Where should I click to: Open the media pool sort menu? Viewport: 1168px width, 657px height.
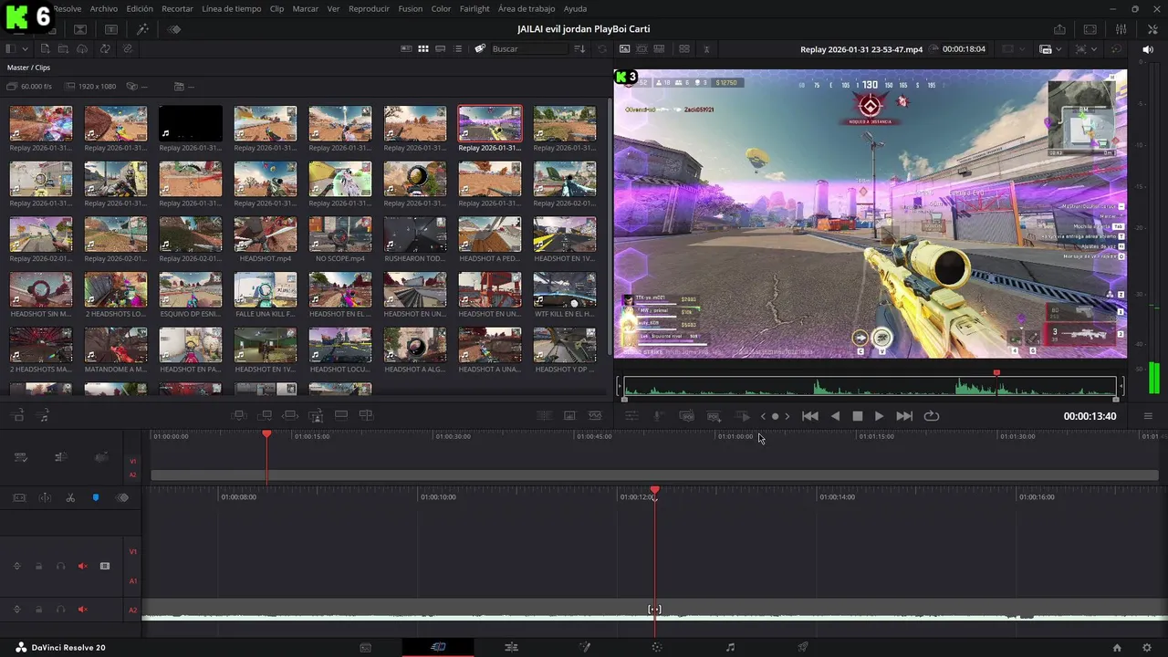(579, 48)
